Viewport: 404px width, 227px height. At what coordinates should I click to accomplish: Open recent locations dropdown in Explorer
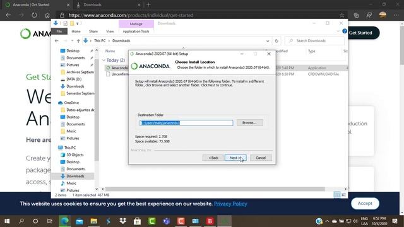[72, 41]
